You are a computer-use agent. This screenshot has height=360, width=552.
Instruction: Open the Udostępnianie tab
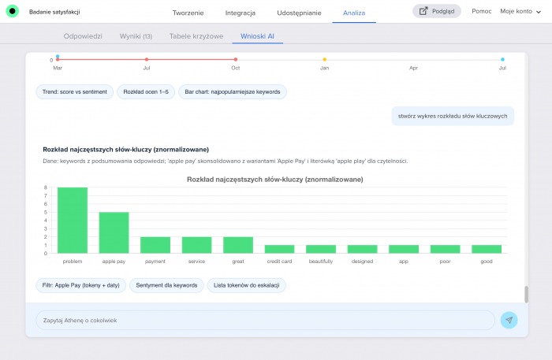(x=299, y=13)
